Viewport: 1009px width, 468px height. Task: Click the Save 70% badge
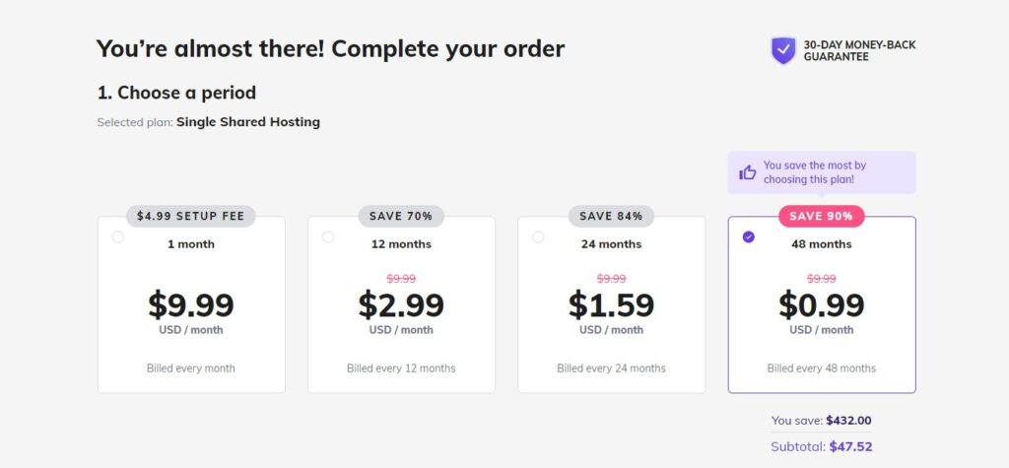(x=401, y=217)
